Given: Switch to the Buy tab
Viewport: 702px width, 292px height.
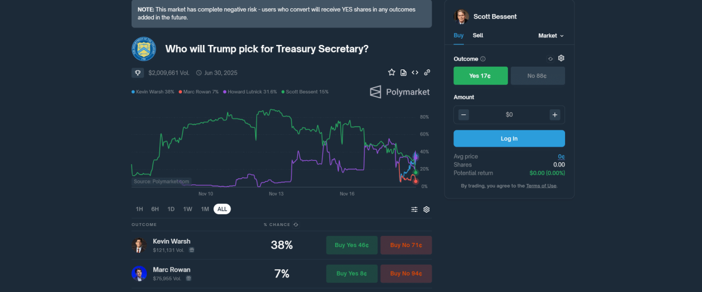Looking at the screenshot, I should tap(459, 36).
